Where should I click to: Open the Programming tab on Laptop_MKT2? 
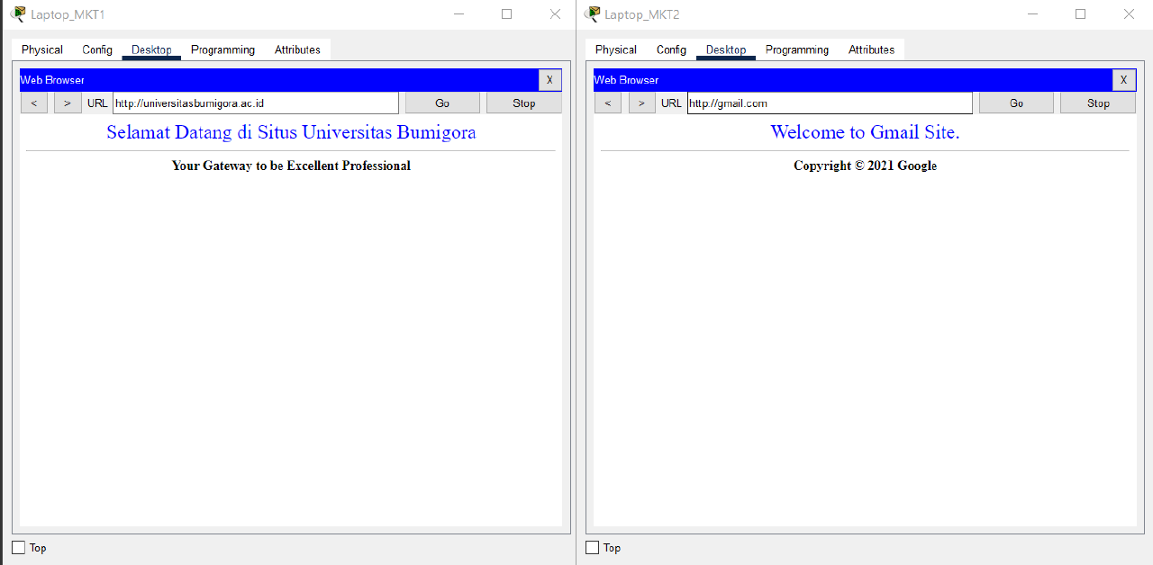tap(796, 49)
